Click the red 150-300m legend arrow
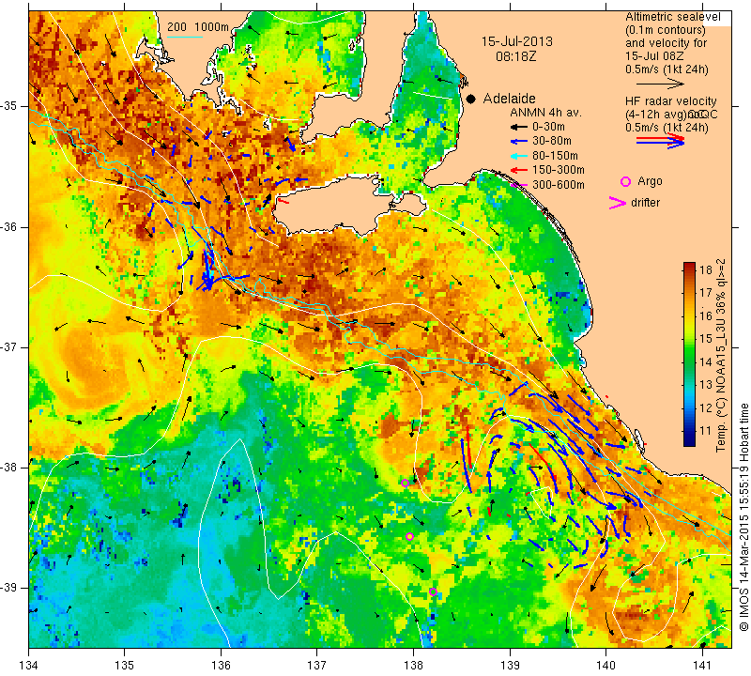 pyautogui.click(x=518, y=170)
